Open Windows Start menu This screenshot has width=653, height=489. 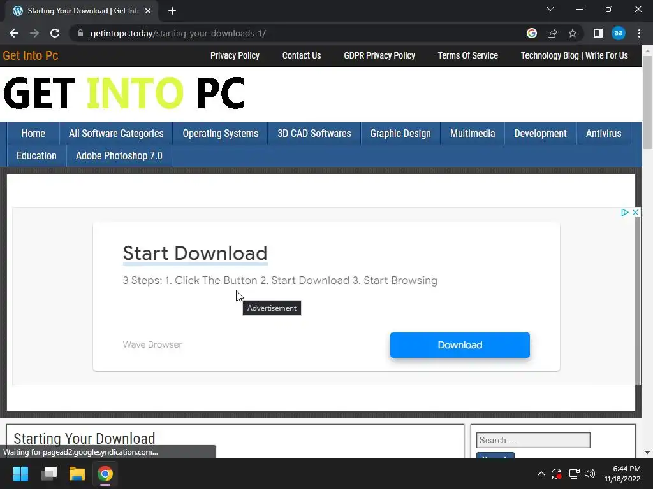20,474
